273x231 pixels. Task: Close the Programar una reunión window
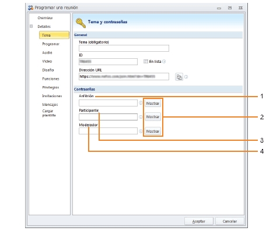tap(240, 8)
